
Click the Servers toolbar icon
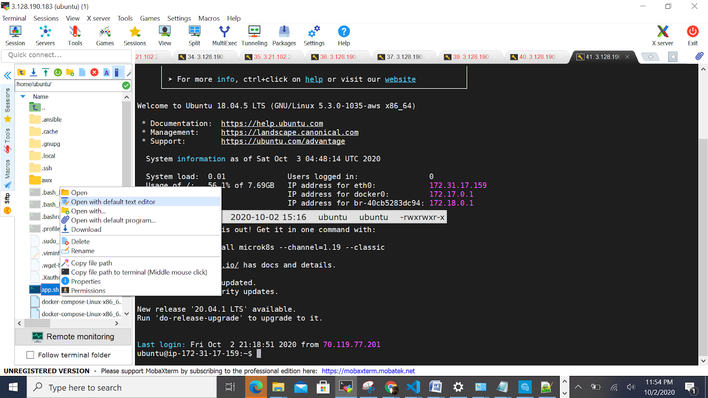[45, 36]
